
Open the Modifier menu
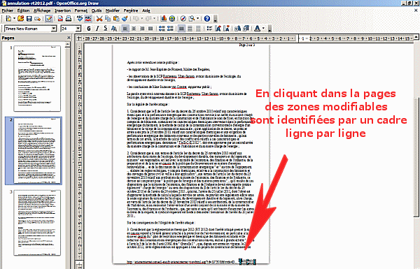pyautogui.click(x=113, y=10)
